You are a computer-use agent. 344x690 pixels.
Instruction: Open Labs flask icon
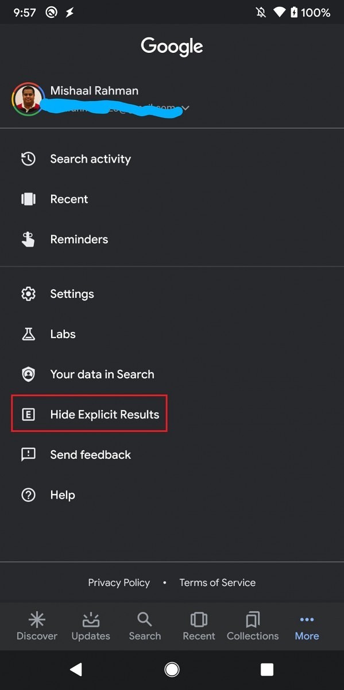pyautogui.click(x=28, y=334)
